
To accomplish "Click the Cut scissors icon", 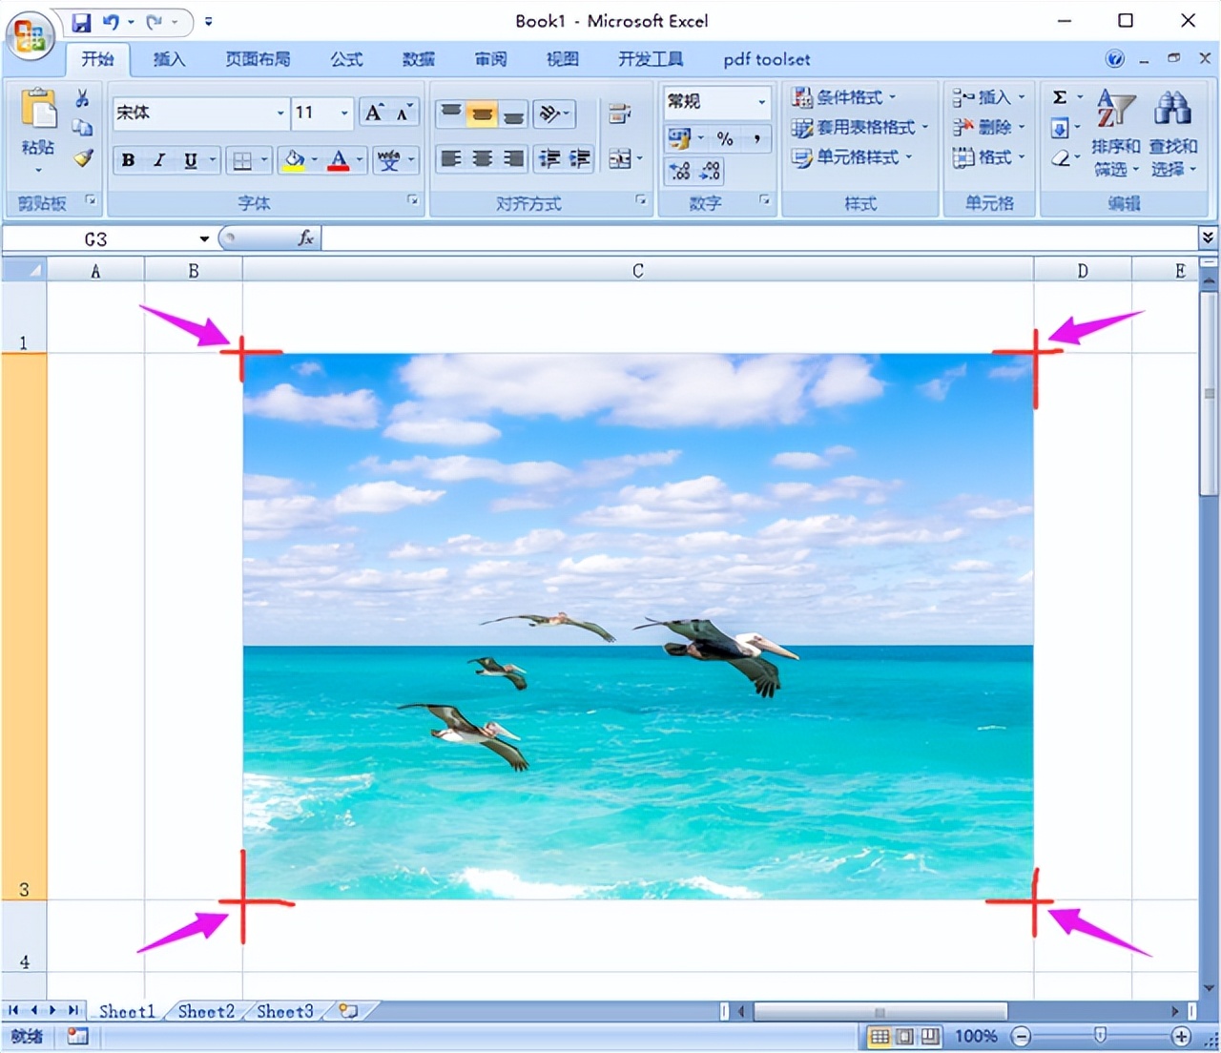I will (x=83, y=98).
